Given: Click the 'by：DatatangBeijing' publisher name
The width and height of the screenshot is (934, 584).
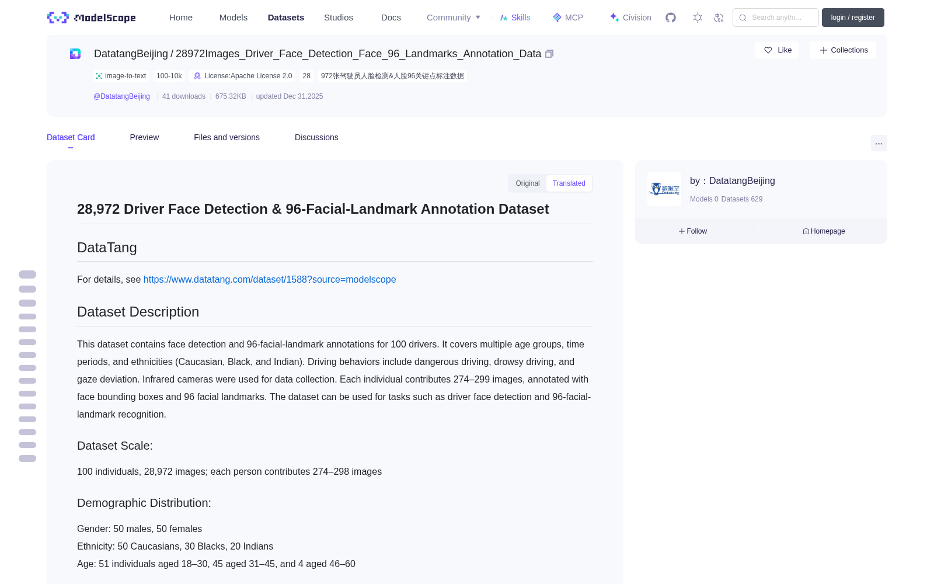Looking at the screenshot, I should (733, 181).
